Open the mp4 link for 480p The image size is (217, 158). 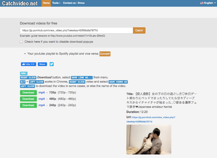pos(42,99)
